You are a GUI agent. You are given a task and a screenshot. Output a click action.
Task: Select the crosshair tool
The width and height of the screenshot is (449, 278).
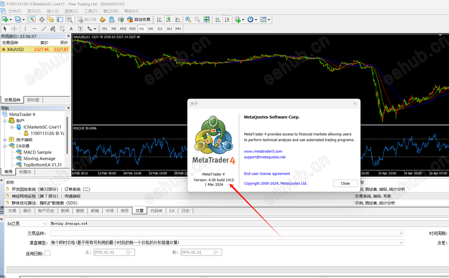pyautogui.click(x=14, y=29)
